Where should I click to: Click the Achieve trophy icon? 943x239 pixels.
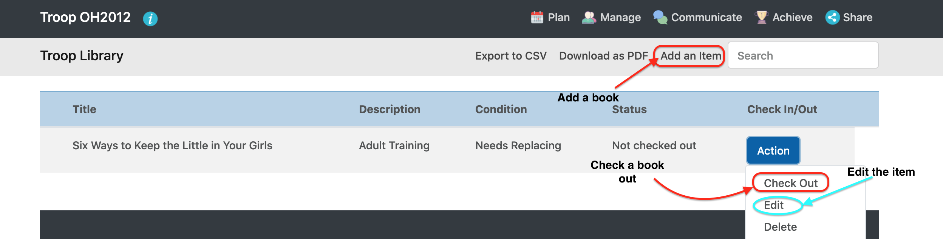tap(761, 17)
